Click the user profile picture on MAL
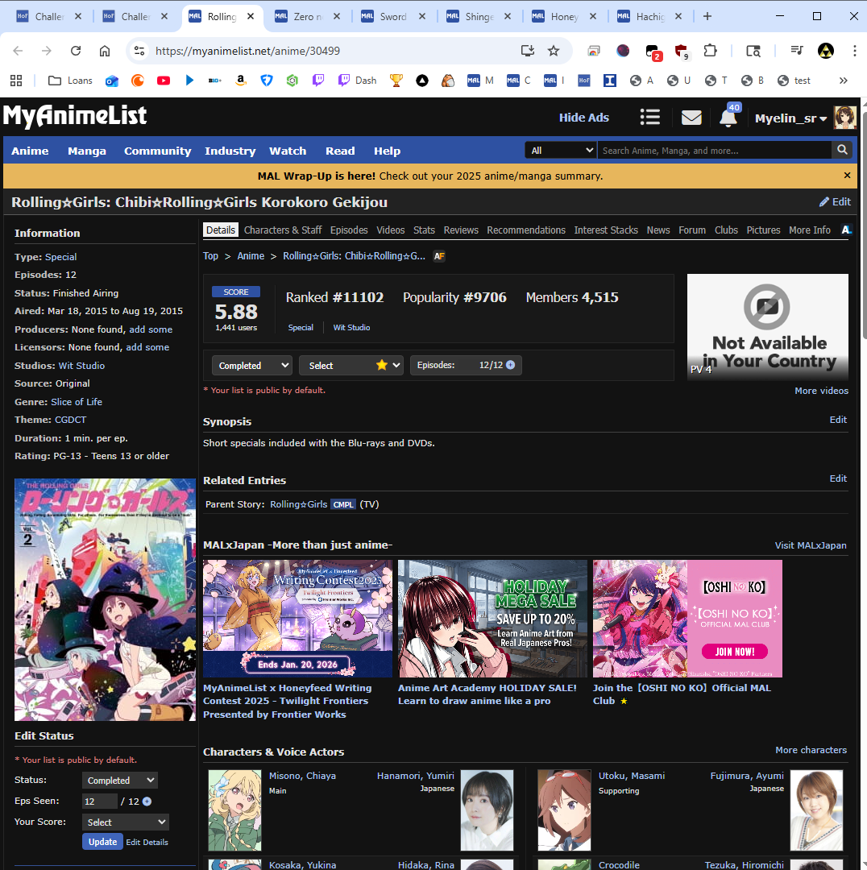Image resolution: width=867 pixels, height=870 pixels. (844, 118)
